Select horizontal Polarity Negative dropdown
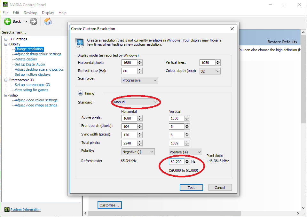Screen dimensions: 307x217 pos(138,152)
